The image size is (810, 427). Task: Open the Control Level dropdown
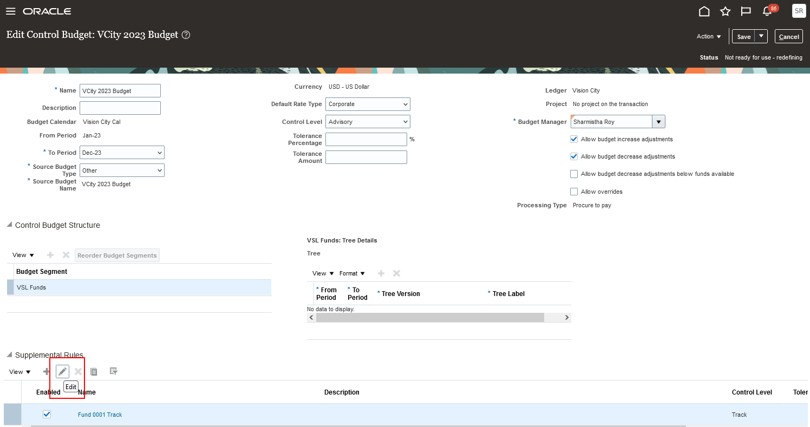[x=368, y=122]
